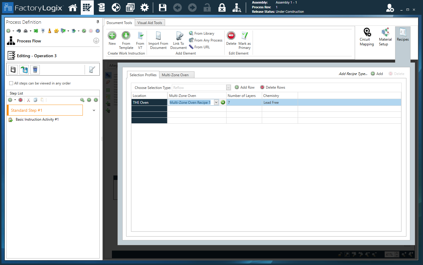Open Material Setup
423x265 pixels.
tap(385, 37)
